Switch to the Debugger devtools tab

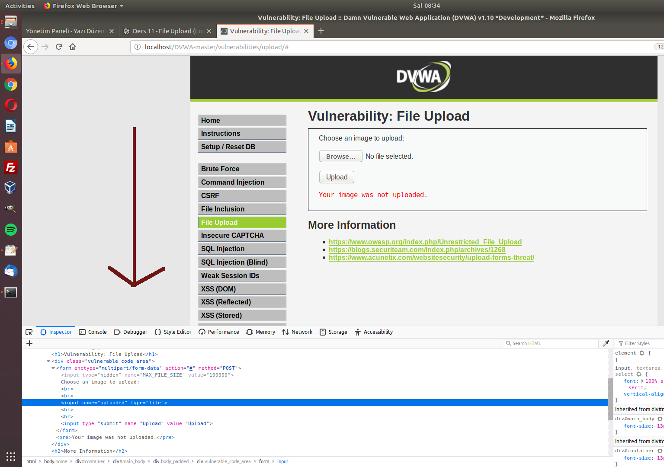tap(131, 332)
